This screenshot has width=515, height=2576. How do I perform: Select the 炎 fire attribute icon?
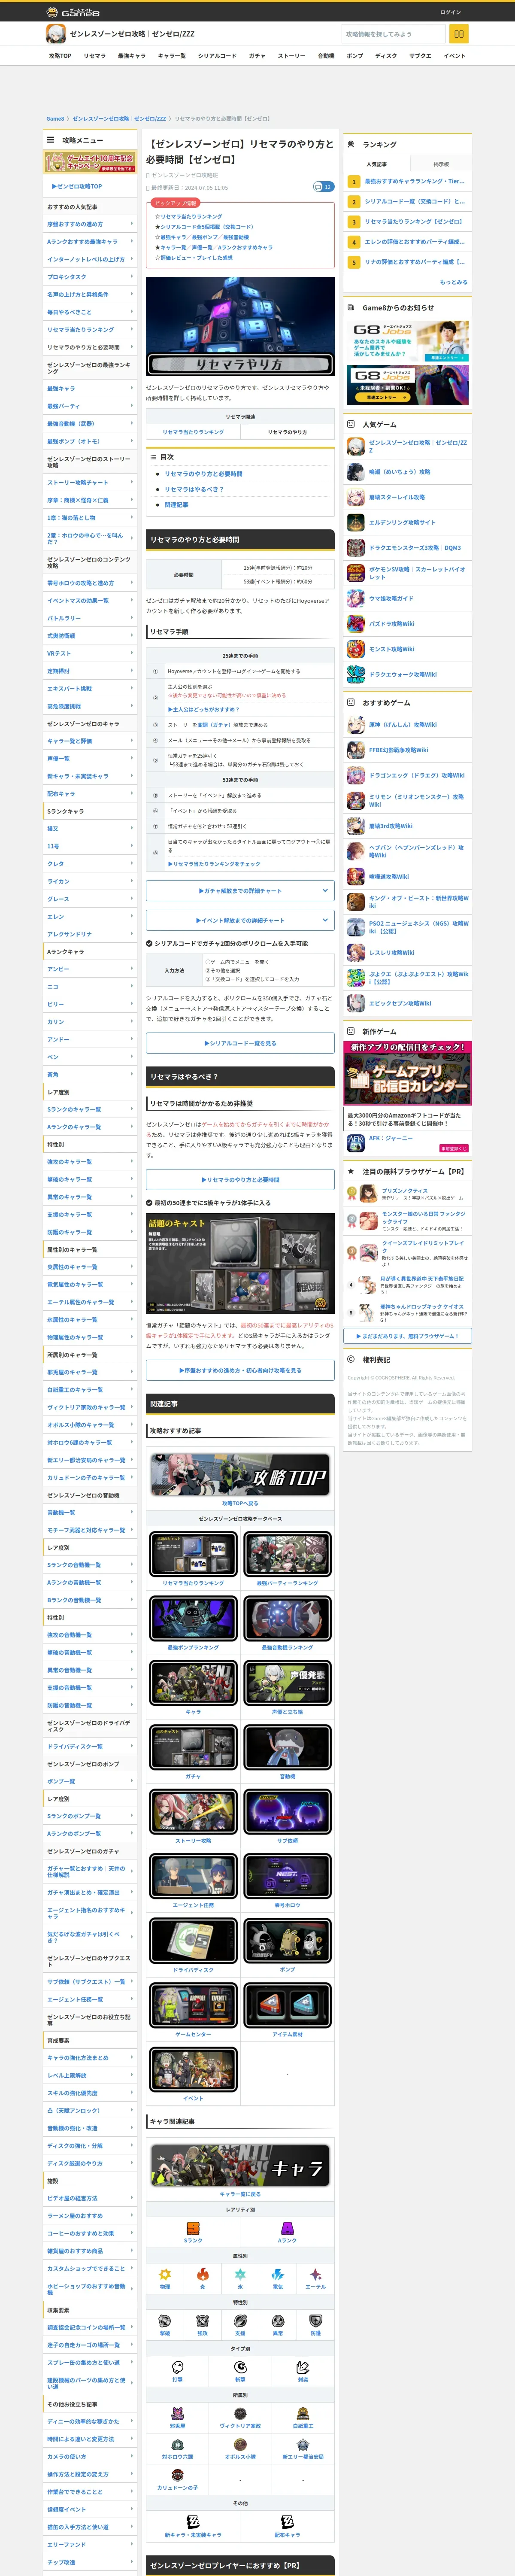click(202, 2274)
